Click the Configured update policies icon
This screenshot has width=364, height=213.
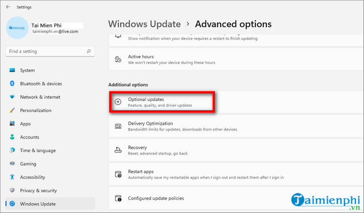pyautogui.click(x=118, y=198)
